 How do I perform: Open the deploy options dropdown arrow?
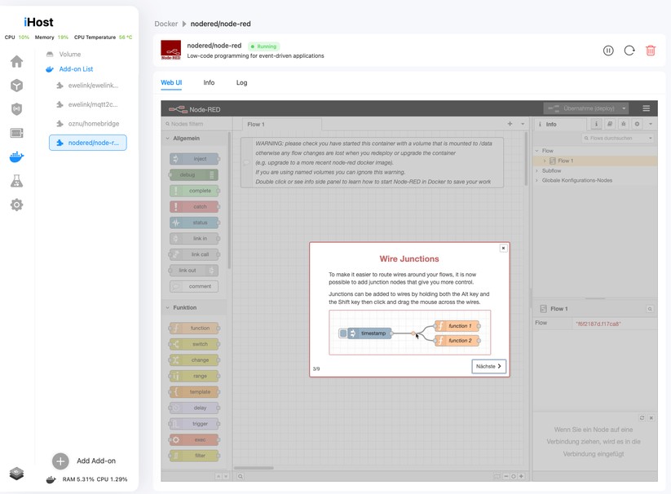pos(623,108)
